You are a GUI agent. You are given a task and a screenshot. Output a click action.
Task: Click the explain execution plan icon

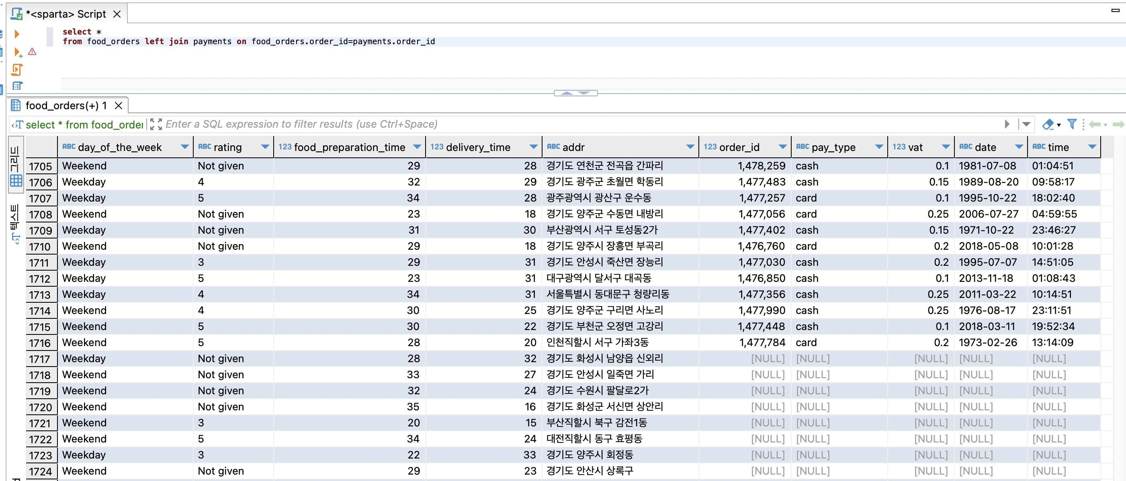coord(18,86)
